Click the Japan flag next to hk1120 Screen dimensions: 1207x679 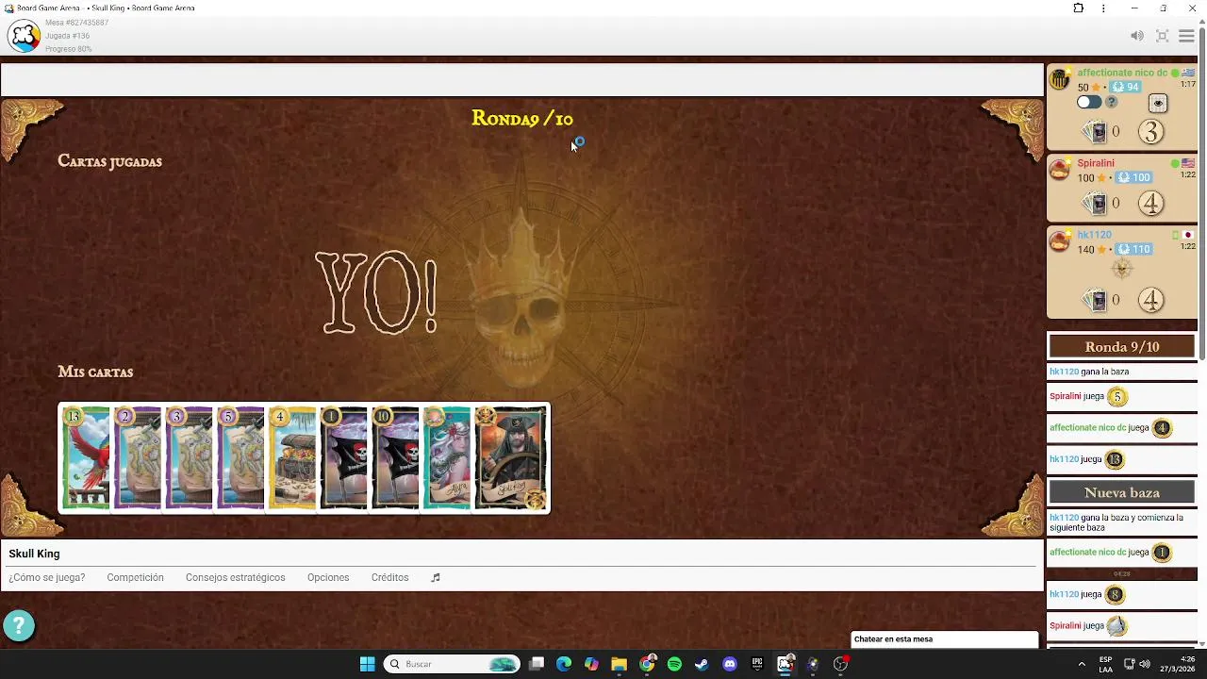pyautogui.click(x=1188, y=235)
